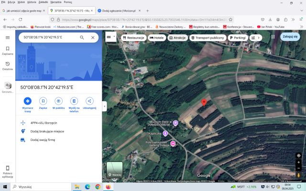Select the Hotele filter chip
The height and width of the screenshot is (191, 306).
tap(157, 38)
